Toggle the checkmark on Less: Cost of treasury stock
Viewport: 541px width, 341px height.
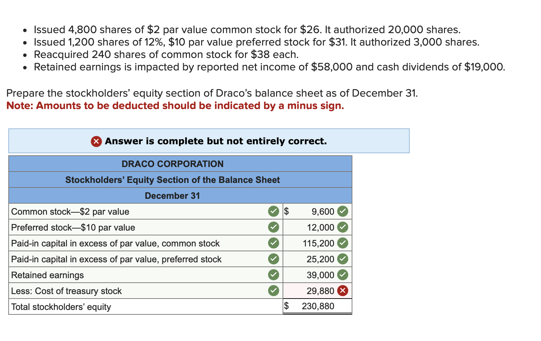click(273, 291)
